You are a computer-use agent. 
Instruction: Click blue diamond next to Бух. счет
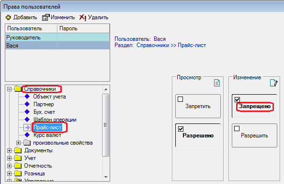click(x=27, y=112)
